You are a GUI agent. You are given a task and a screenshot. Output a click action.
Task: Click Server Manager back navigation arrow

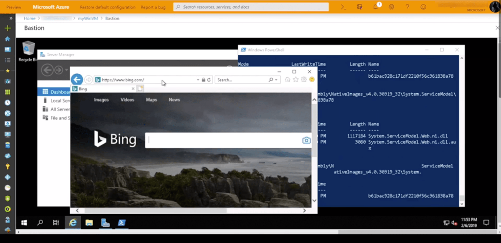(47, 69)
